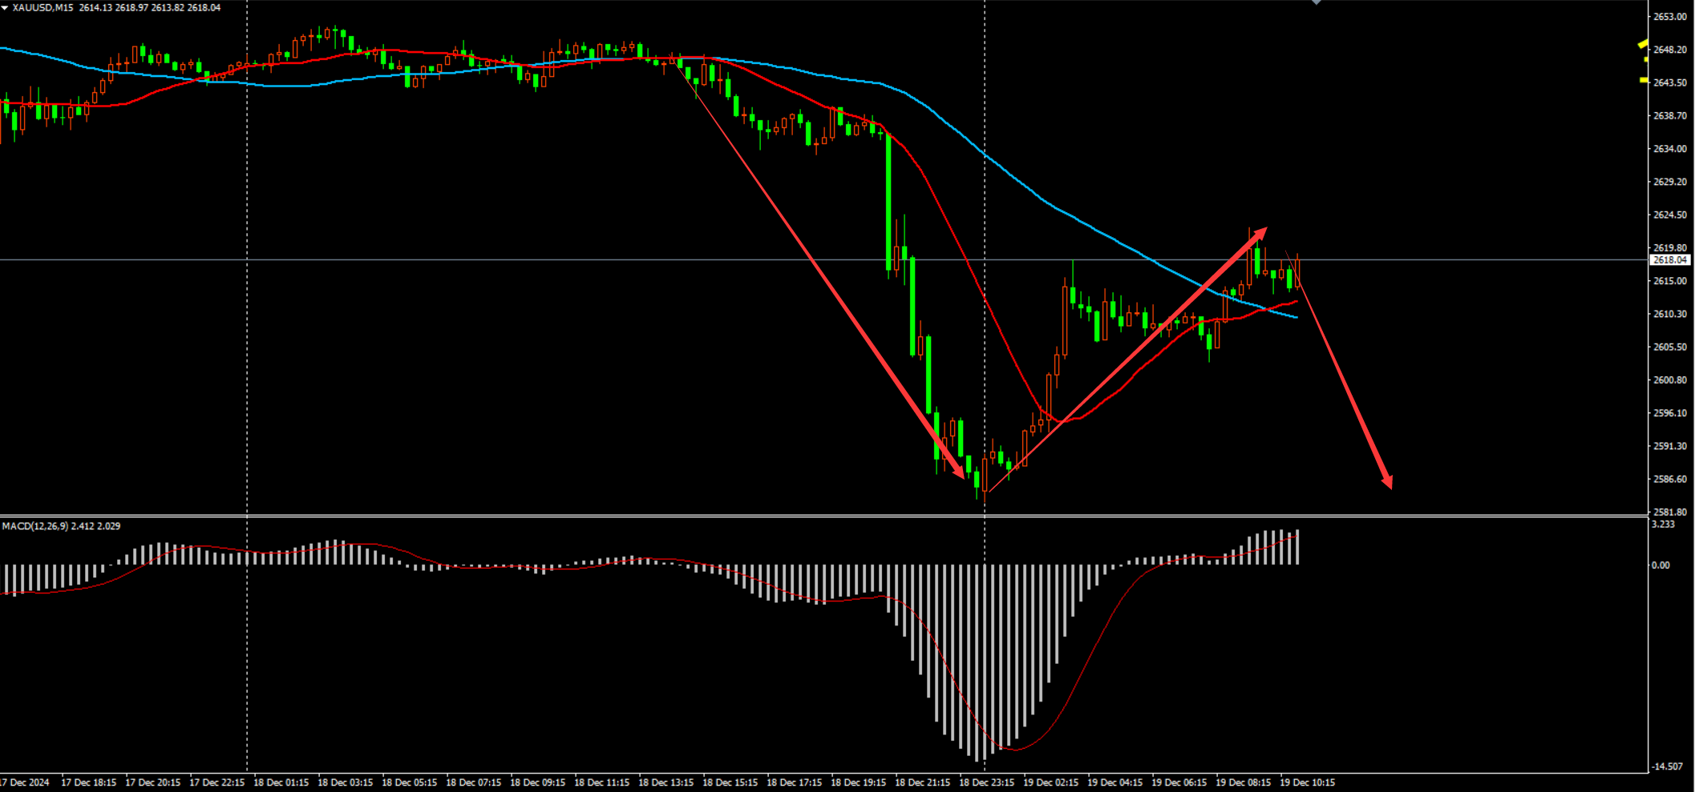Click the 2591.30 price axis label
The width and height of the screenshot is (1695, 792).
[x=1670, y=446]
